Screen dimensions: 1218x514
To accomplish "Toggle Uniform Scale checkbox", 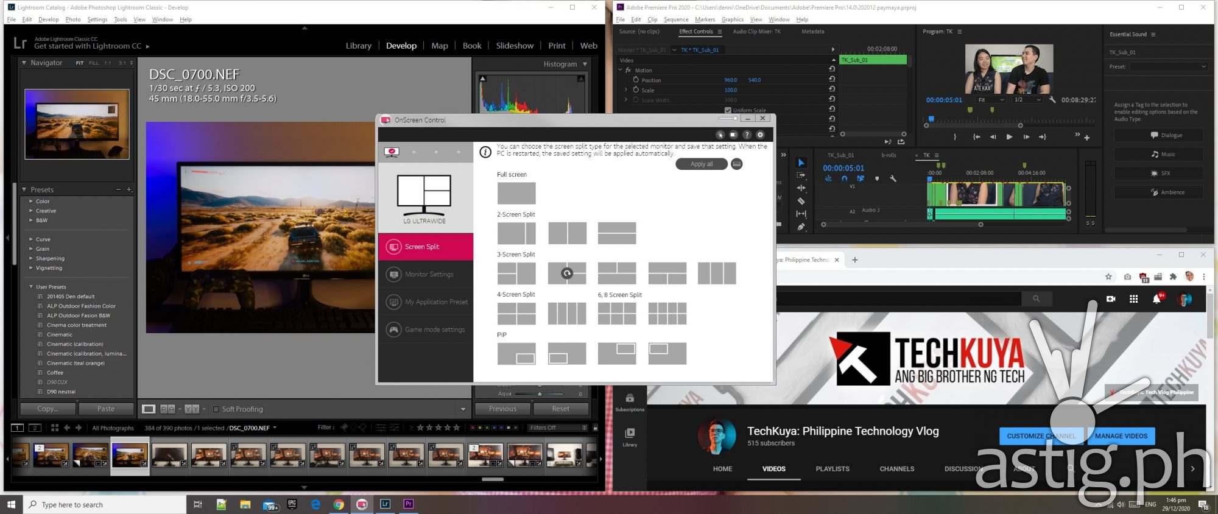I will tap(728, 110).
